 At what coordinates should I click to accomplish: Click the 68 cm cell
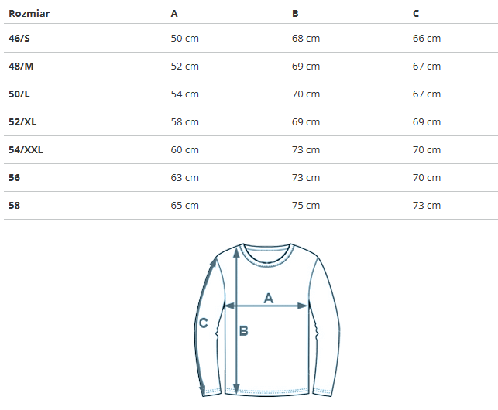[306, 38]
